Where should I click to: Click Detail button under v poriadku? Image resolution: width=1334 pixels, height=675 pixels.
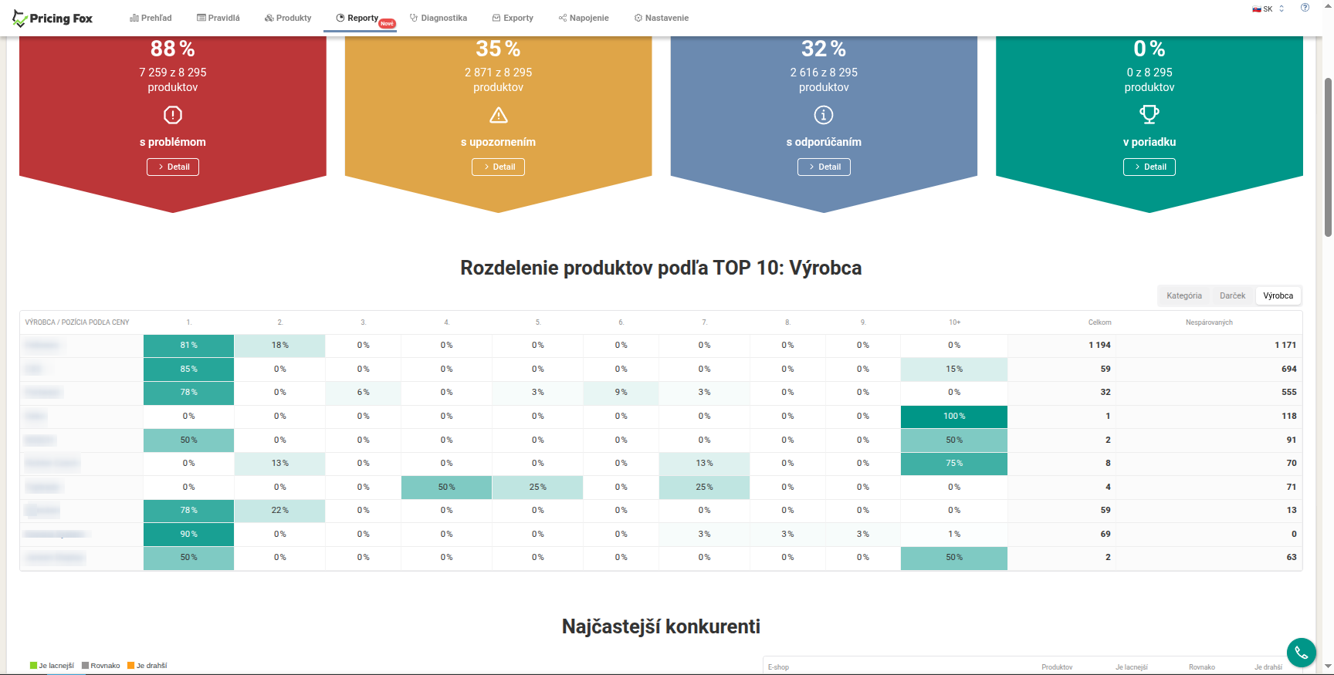tap(1149, 167)
